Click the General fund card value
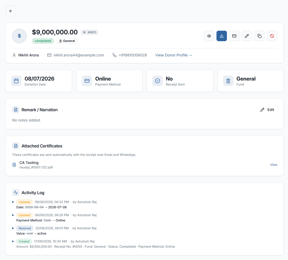Viewport: 288px width, 260px height. click(246, 79)
